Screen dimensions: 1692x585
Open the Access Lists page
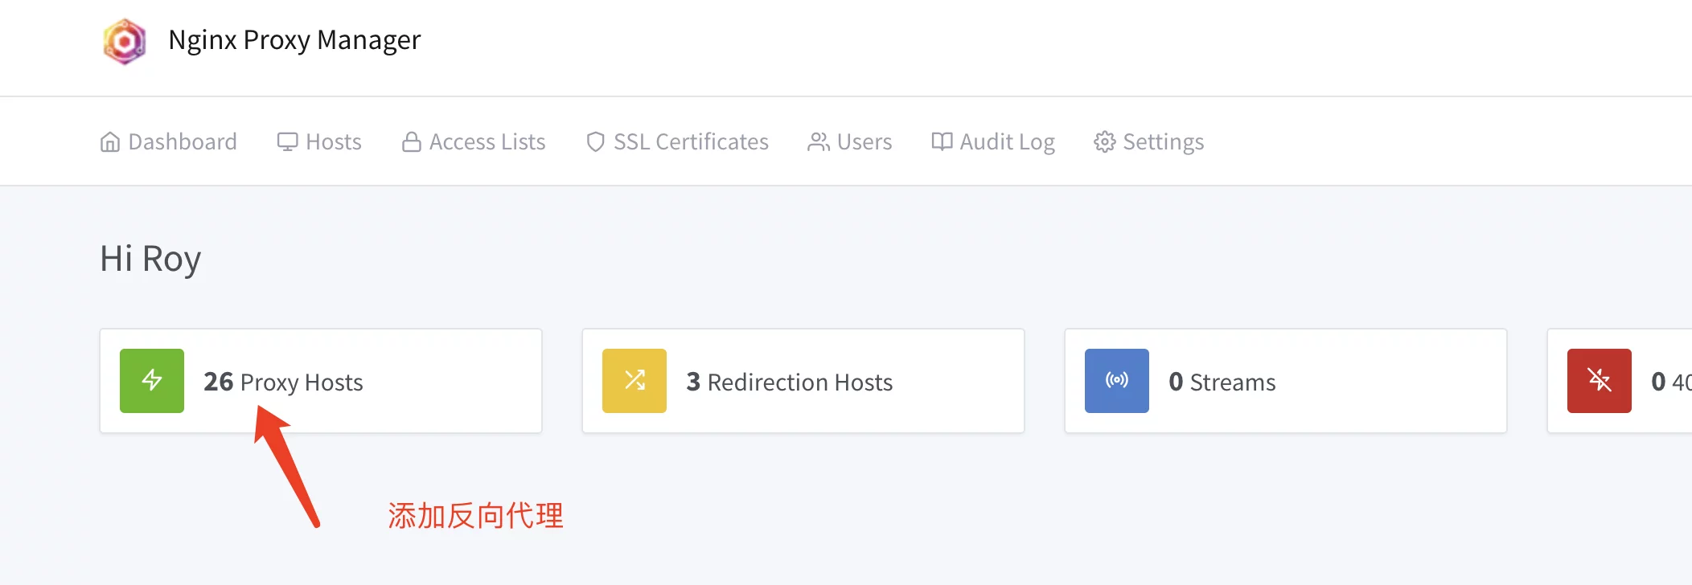pyautogui.click(x=487, y=142)
